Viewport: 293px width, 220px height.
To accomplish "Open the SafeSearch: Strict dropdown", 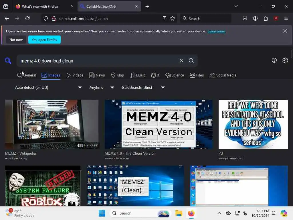I will coord(143,87).
